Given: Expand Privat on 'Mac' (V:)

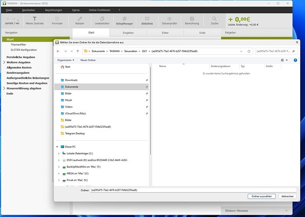Looking at the screenshot, I should [59, 180].
